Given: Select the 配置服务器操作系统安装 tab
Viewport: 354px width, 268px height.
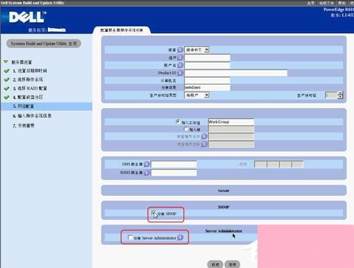Looking at the screenshot, I should [x=121, y=30].
